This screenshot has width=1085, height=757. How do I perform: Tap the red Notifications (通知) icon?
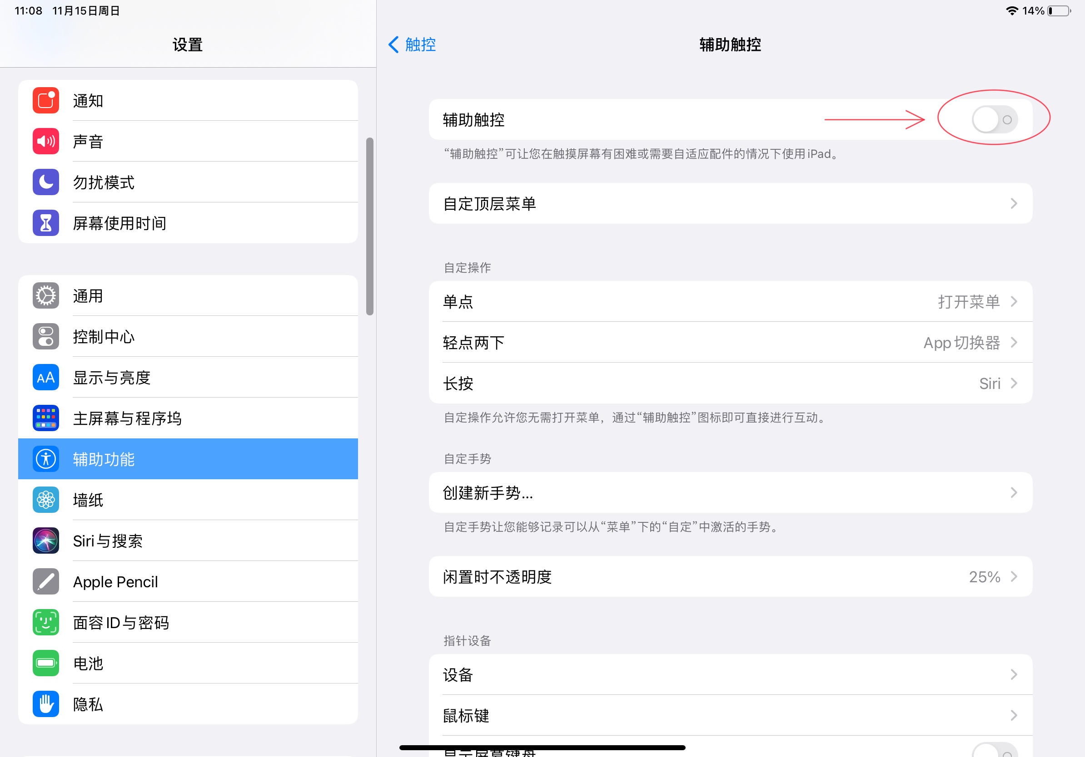[x=46, y=100]
